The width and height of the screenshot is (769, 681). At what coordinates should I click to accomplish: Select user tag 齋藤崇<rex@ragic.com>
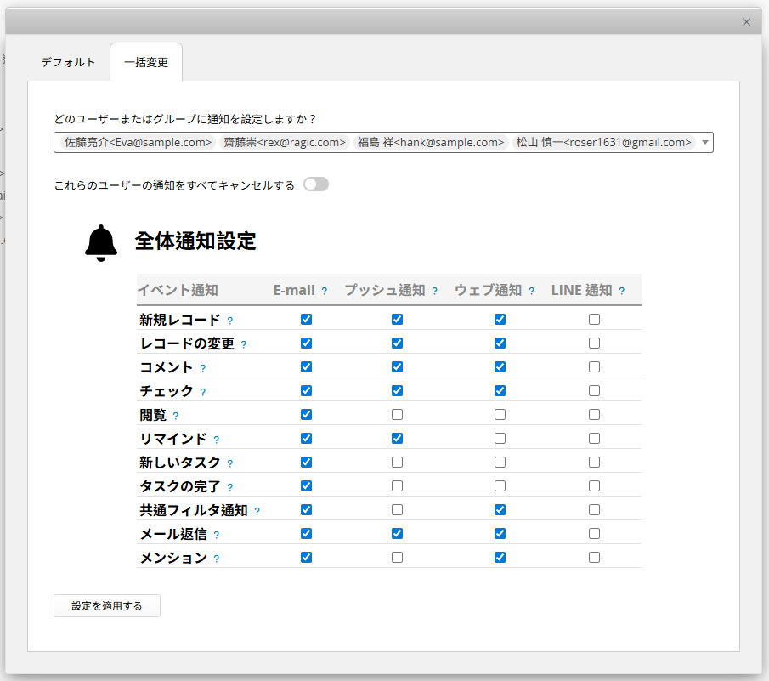tap(285, 142)
